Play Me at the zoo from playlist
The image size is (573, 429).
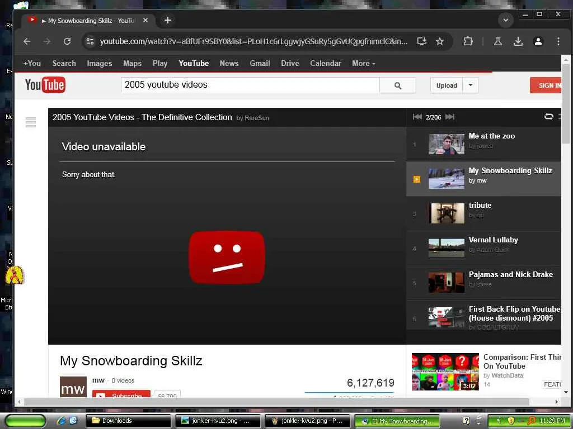(484, 144)
